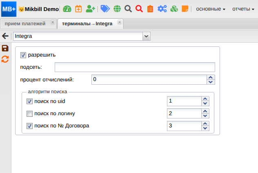Click the green globe icon
The image size is (258, 173).
coord(117,9)
